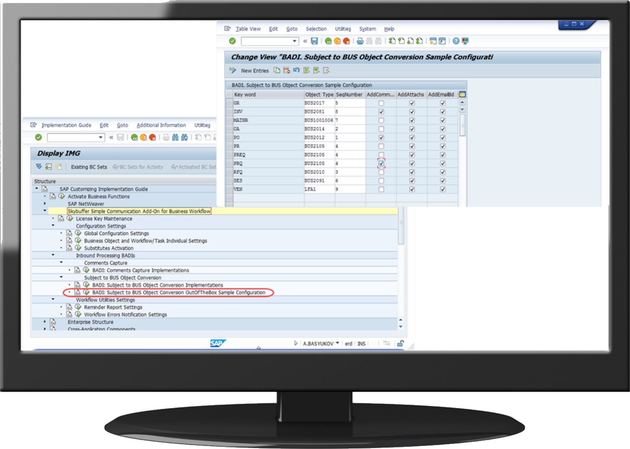Click the Undo Change icon in application toolbar

coord(297,70)
